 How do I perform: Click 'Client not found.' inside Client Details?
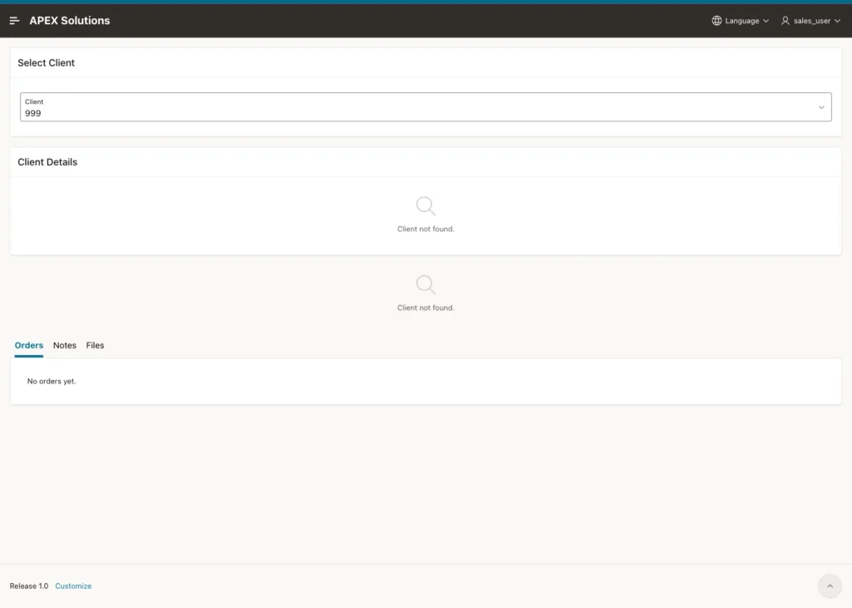[425, 230]
